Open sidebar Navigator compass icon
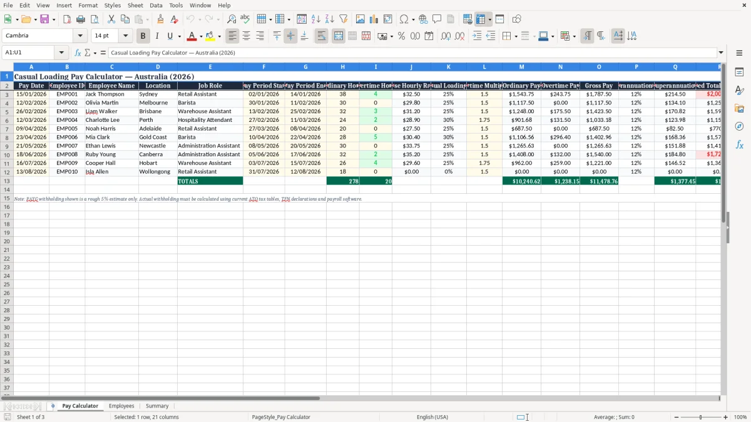The height and width of the screenshot is (422, 751). pos(739,126)
